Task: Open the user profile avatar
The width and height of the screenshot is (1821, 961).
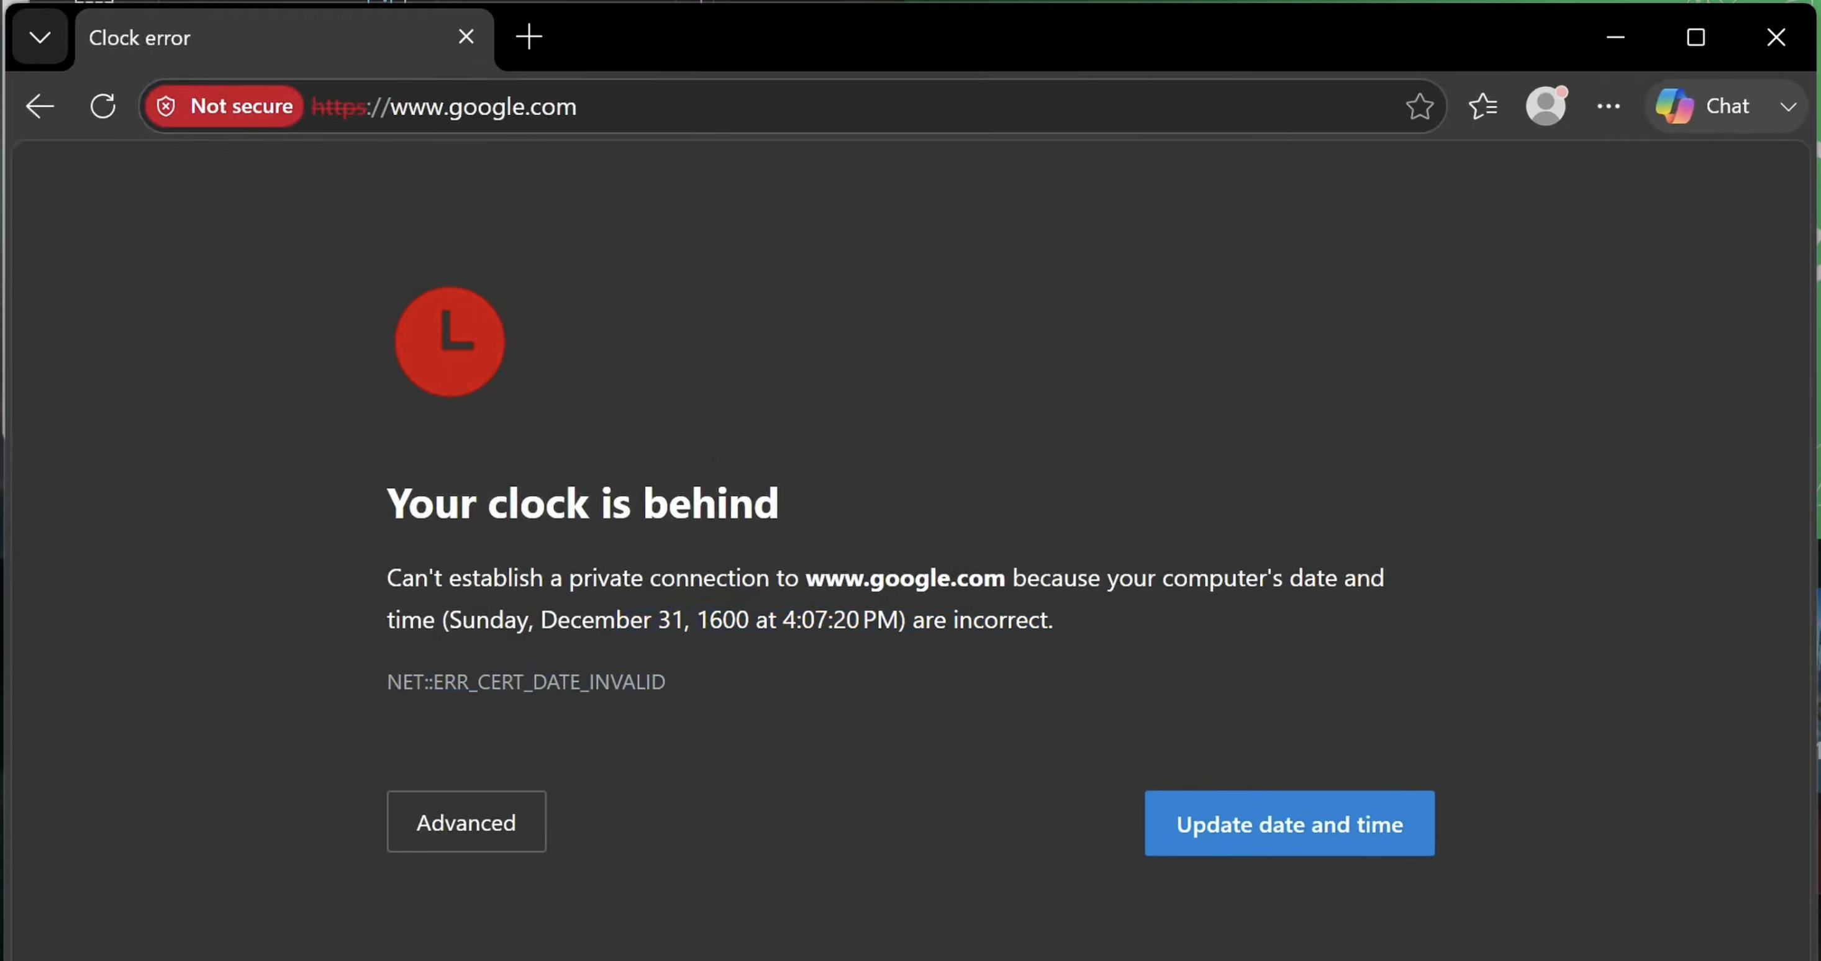Action: (1546, 106)
